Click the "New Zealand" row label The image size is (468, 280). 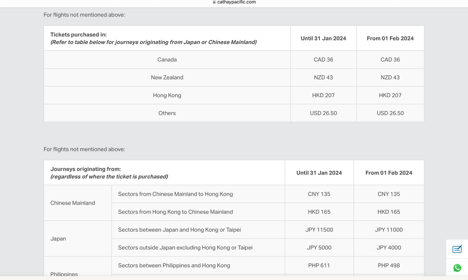coord(167,78)
